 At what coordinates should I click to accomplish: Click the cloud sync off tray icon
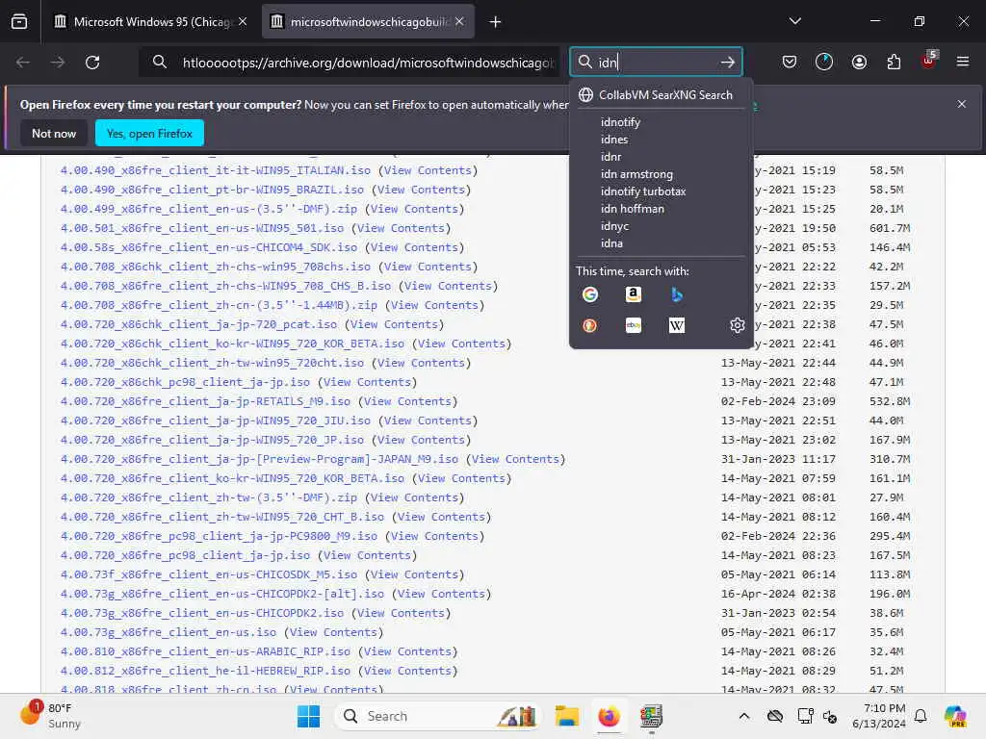click(x=775, y=716)
